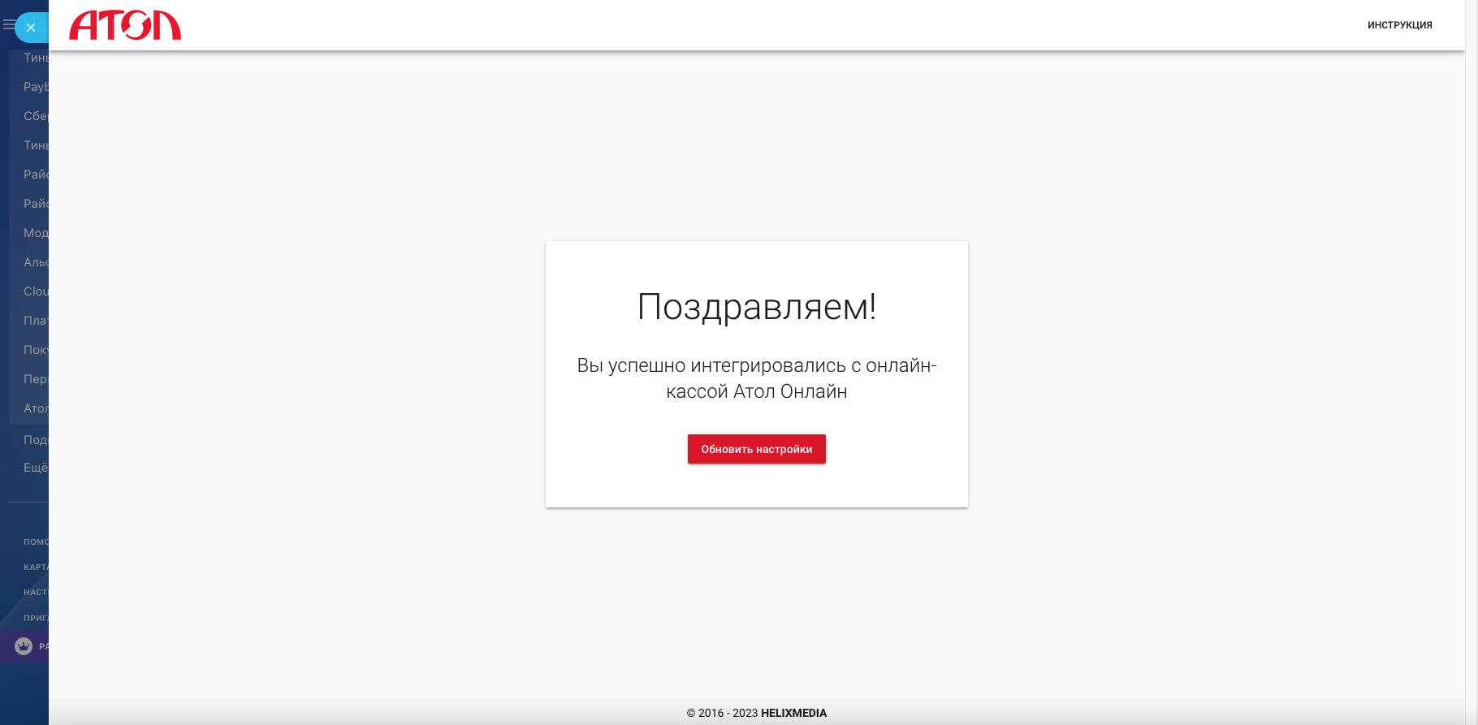The height and width of the screenshot is (725, 1478).
Task: Select the cut-off Сбер… sidebar item
Action: click(36, 116)
